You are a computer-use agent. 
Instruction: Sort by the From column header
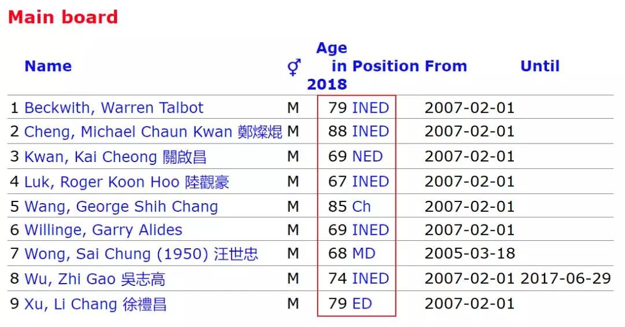[x=446, y=67]
